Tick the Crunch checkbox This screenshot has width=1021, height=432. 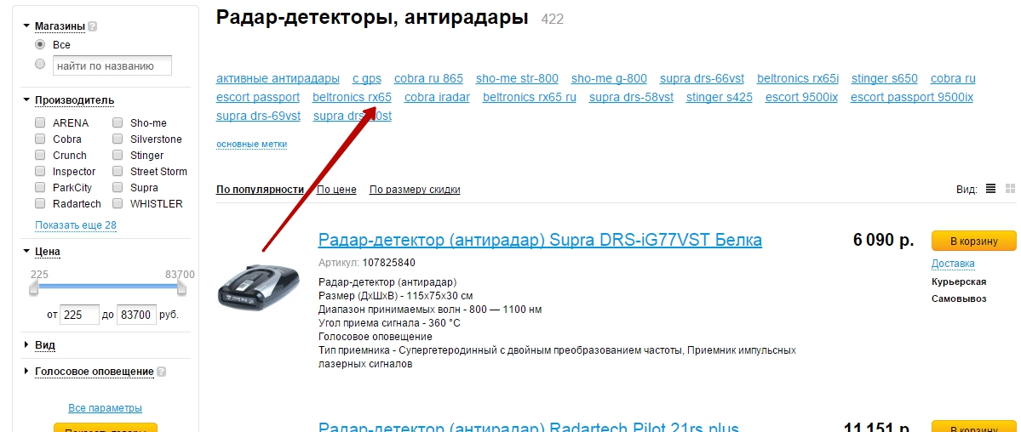[40, 155]
